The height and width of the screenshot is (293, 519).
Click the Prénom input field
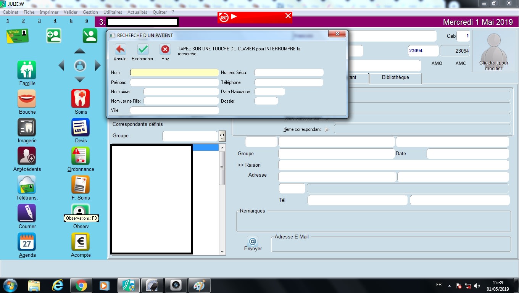tap(174, 82)
